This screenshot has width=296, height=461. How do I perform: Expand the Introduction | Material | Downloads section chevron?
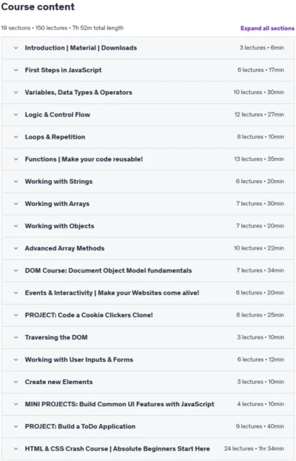[16, 47]
